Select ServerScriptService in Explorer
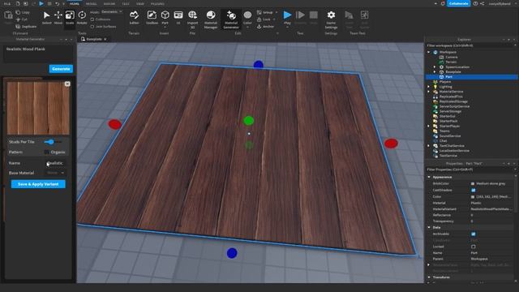The image size is (519, 292). (x=454, y=106)
